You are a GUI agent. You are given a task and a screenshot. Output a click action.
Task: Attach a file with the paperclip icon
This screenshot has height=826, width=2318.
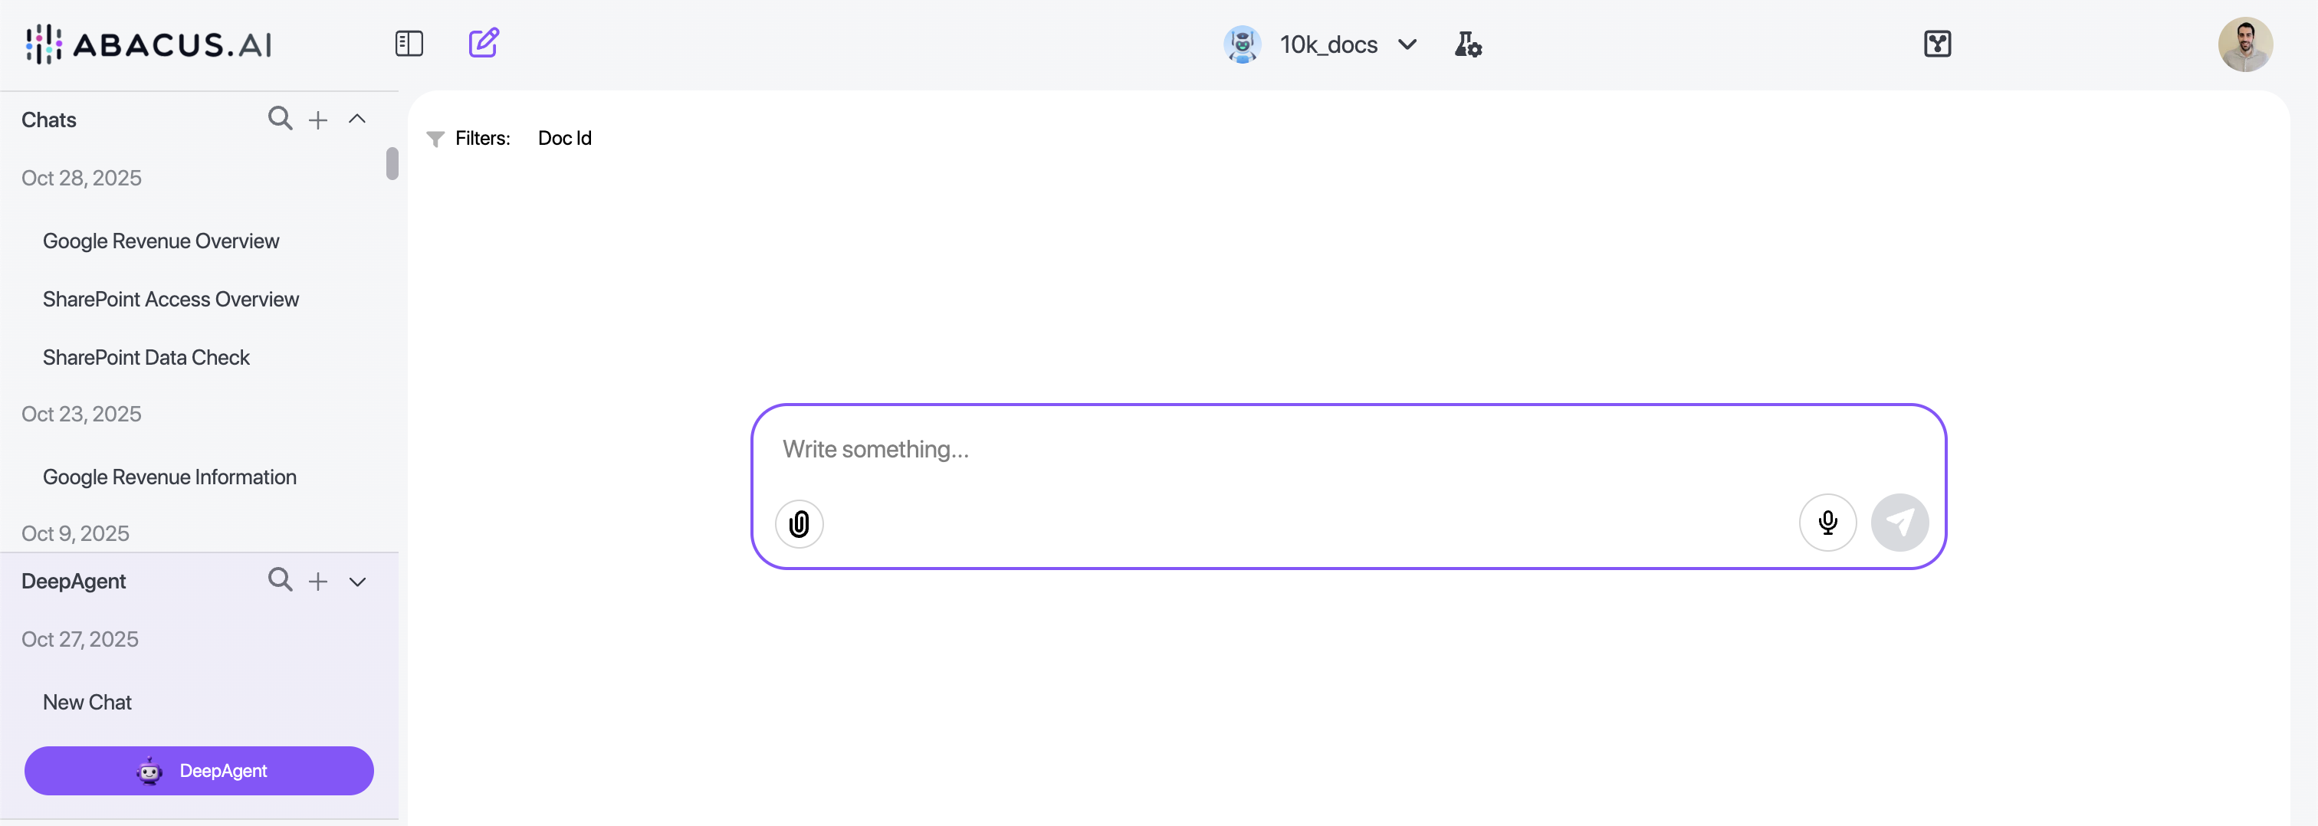(799, 523)
